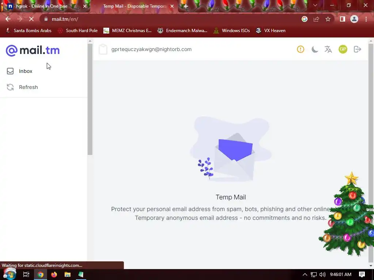This screenshot has width=374, height=280.
Task: Open the browser side panel
Action: point(343,19)
